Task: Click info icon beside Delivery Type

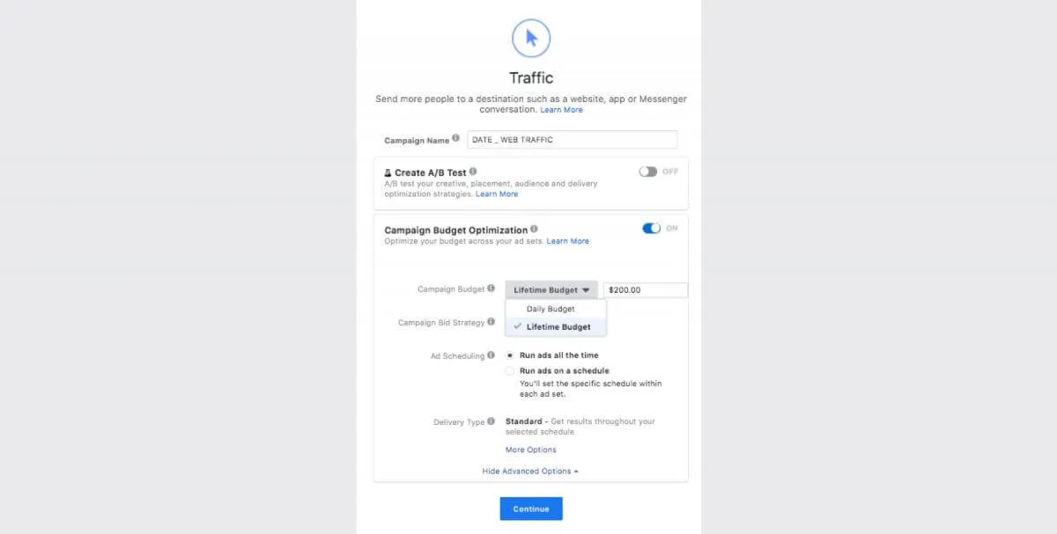Action: point(492,421)
